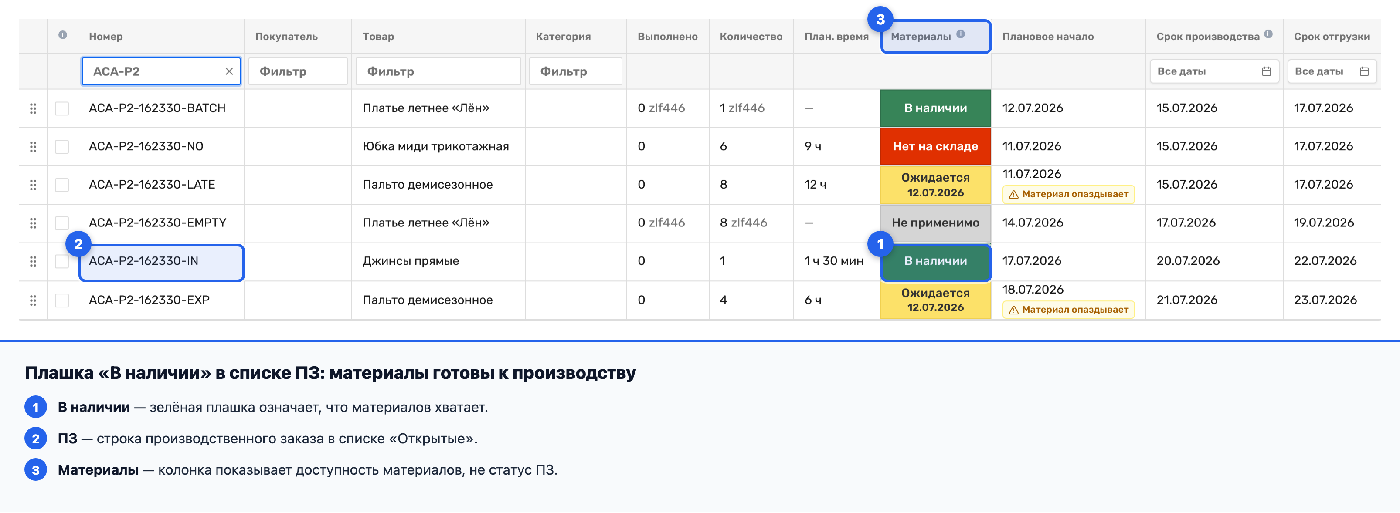This screenshot has height=513, width=1400.
Task: Open order ACA-P2-162330-EXP
Action: click(x=149, y=300)
